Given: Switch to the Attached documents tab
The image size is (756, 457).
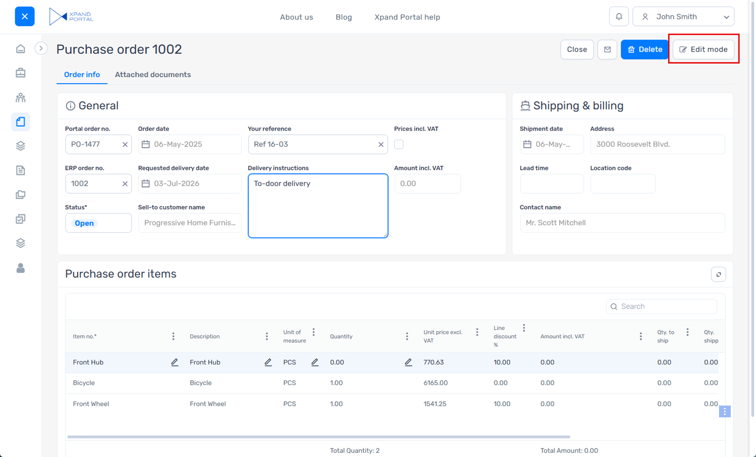Looking at the screenshot, I should [x=152, y=75].
